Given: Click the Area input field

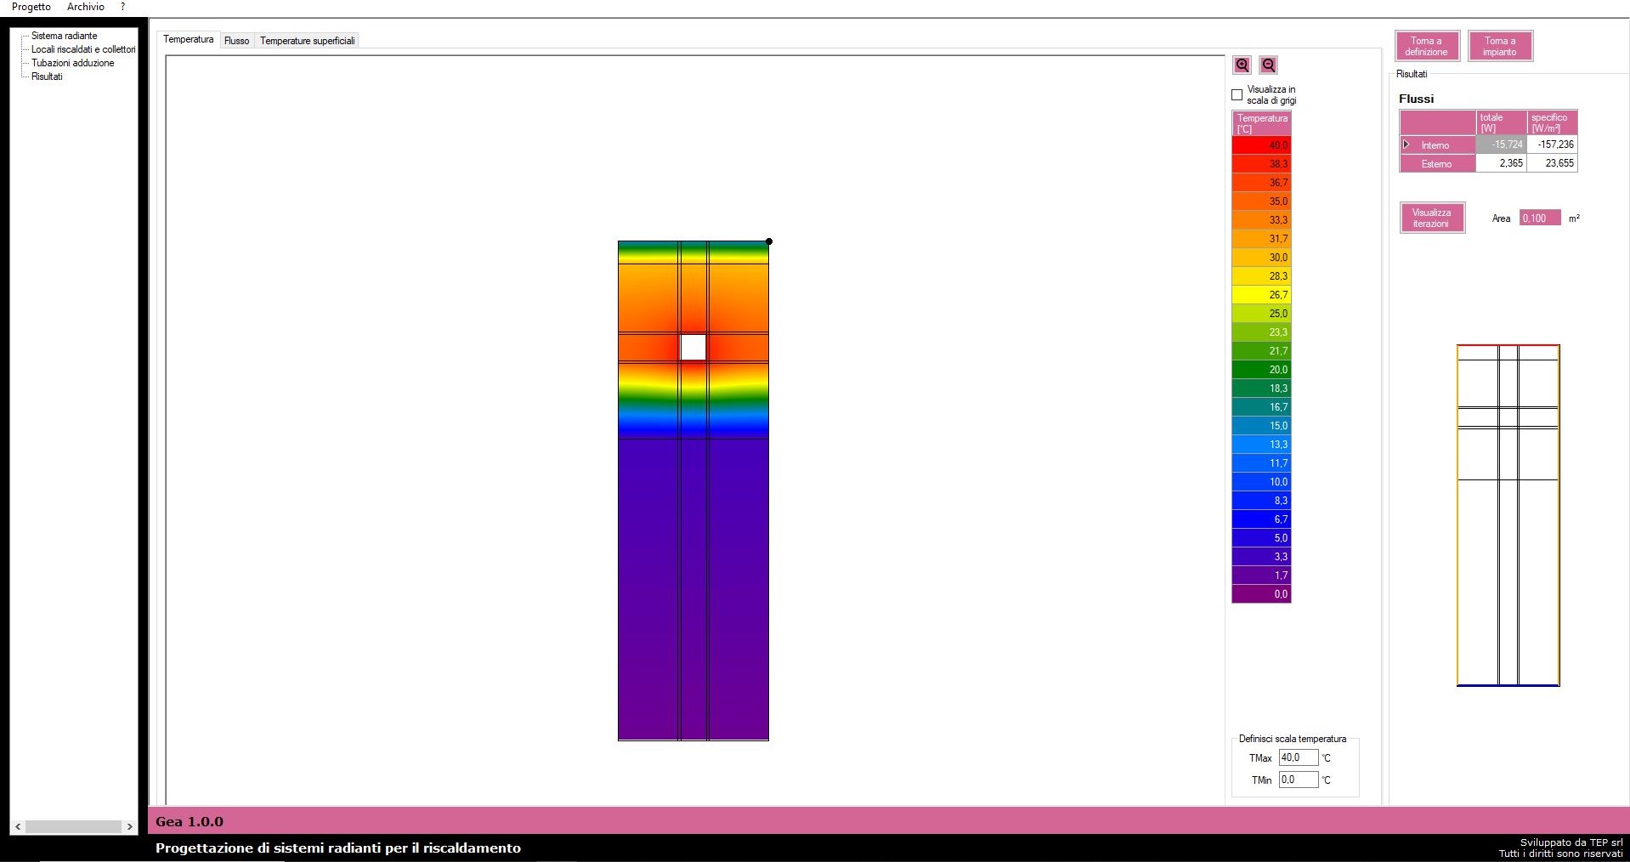Looking at the screenshot, I should click(x=1540, y=218).
